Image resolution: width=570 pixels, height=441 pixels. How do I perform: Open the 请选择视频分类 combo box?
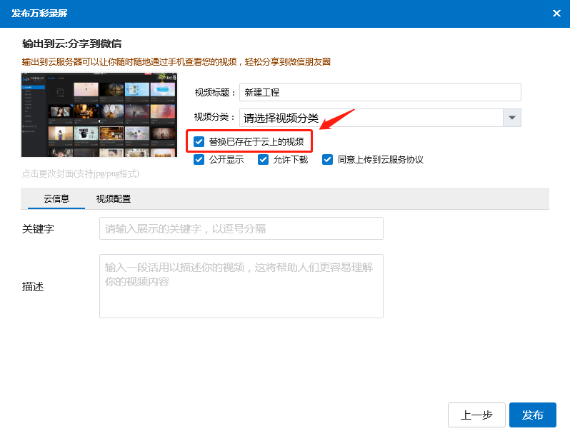[371, 118]
